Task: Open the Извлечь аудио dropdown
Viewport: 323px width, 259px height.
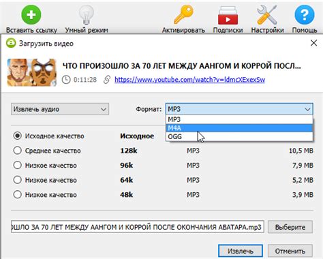Action: [60, 109]
